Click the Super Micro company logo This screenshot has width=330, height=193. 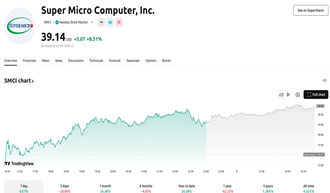[x=20, y=26]
